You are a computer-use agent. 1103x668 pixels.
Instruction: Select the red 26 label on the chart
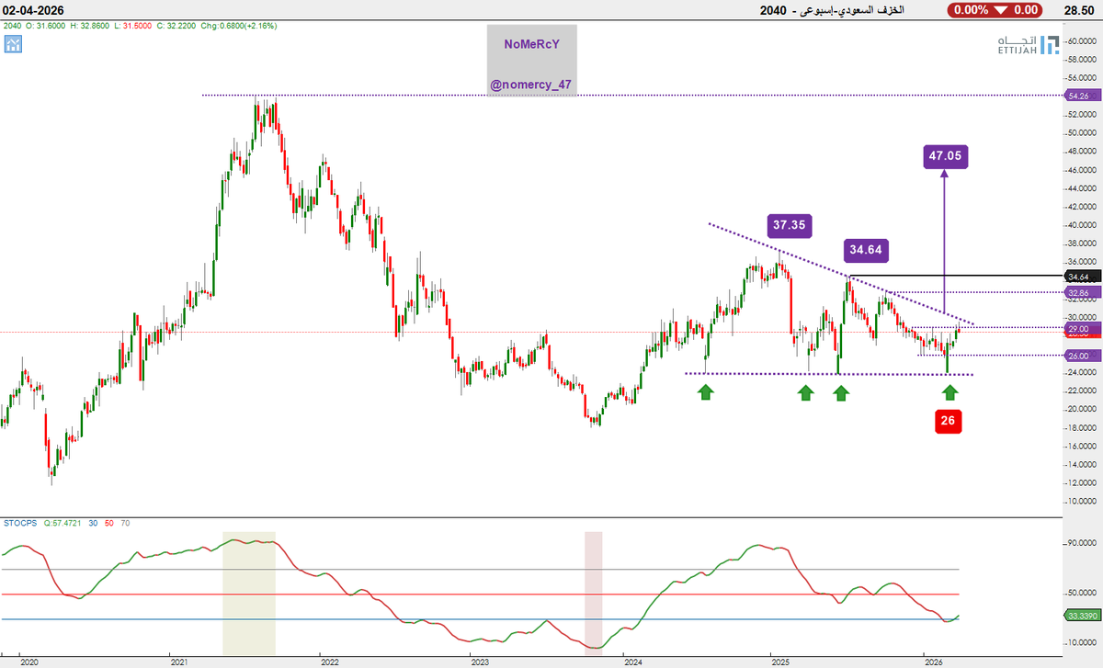[949, 422]
